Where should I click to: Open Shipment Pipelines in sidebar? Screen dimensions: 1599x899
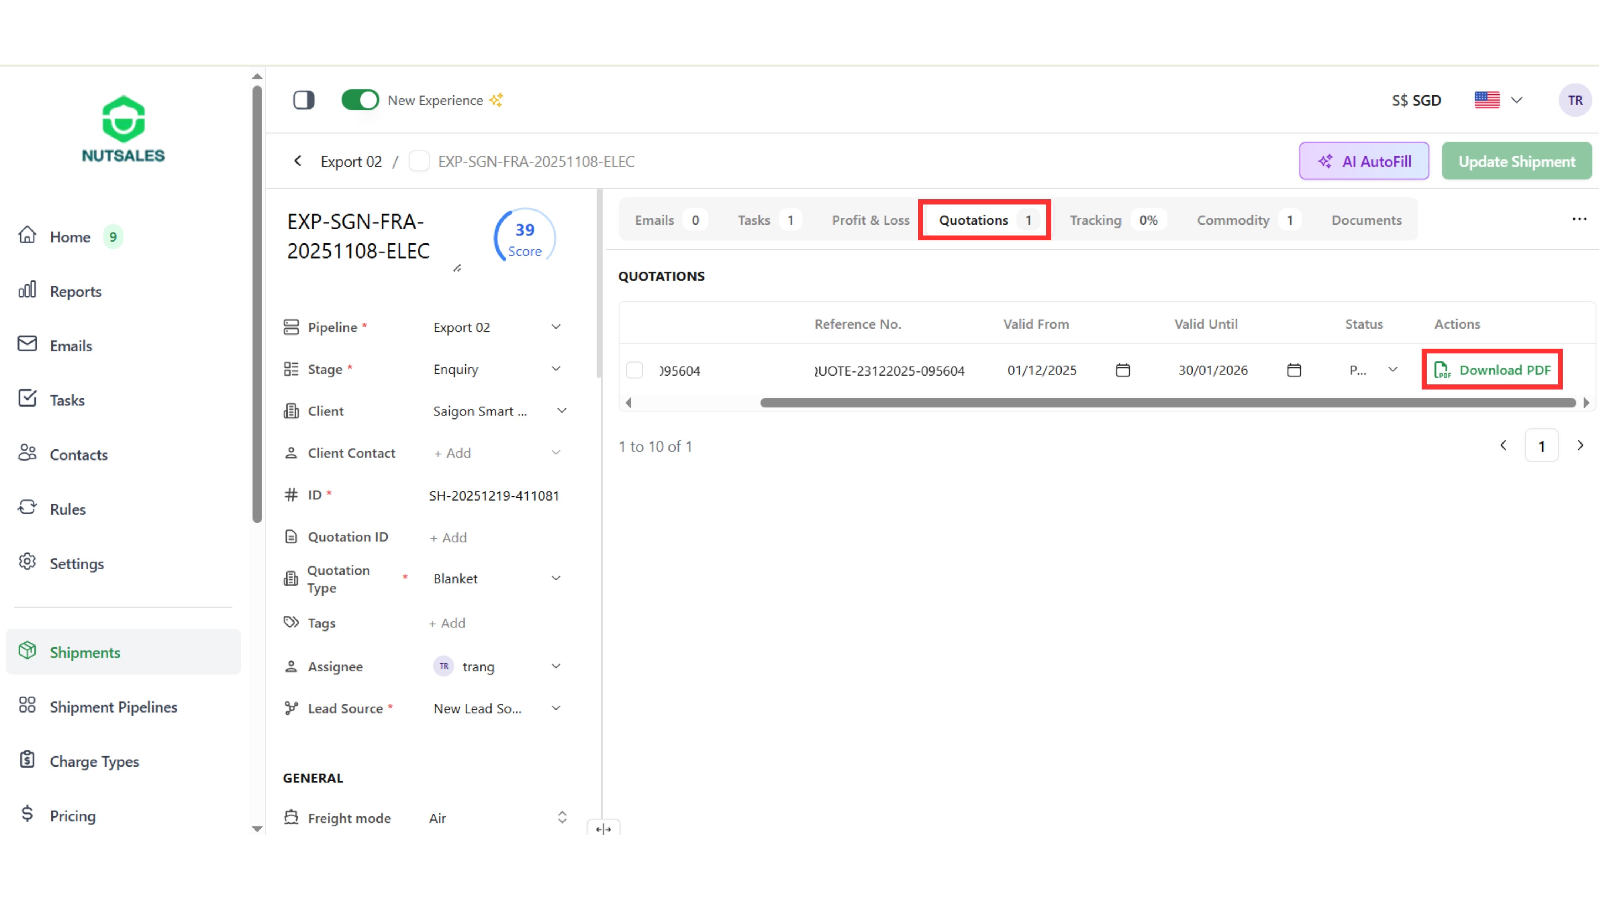(x=114, y=707)
